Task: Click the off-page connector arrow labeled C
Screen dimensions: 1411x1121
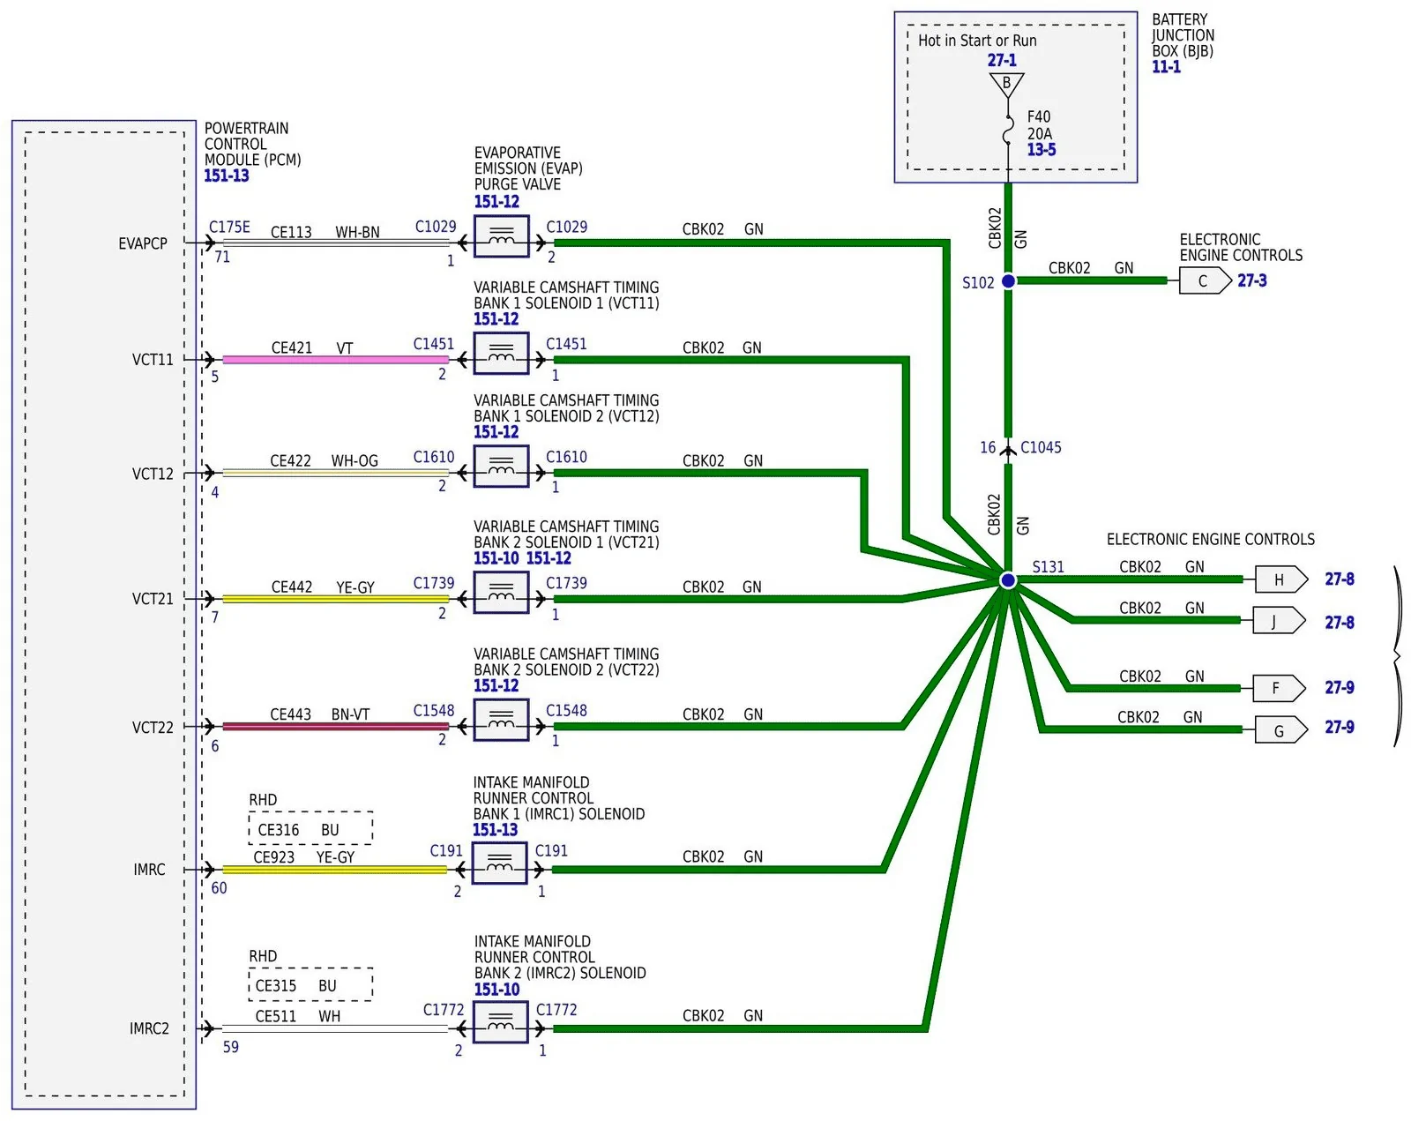Action: (1205, 280)
